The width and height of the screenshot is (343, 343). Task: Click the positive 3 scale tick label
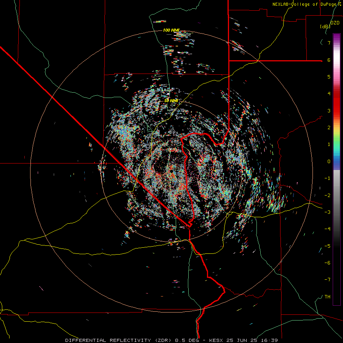[x=329, y=111]
